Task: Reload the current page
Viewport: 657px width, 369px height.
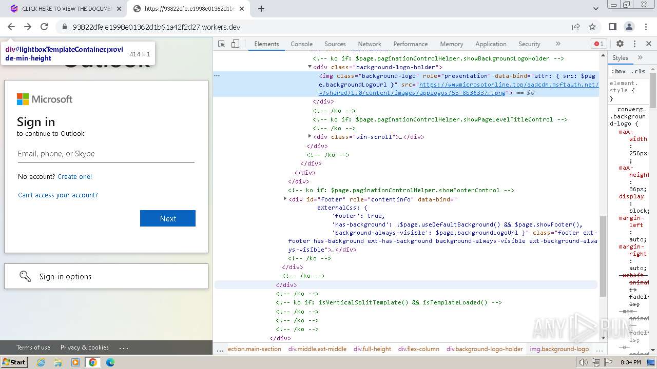Action: [x=44, y=27]
